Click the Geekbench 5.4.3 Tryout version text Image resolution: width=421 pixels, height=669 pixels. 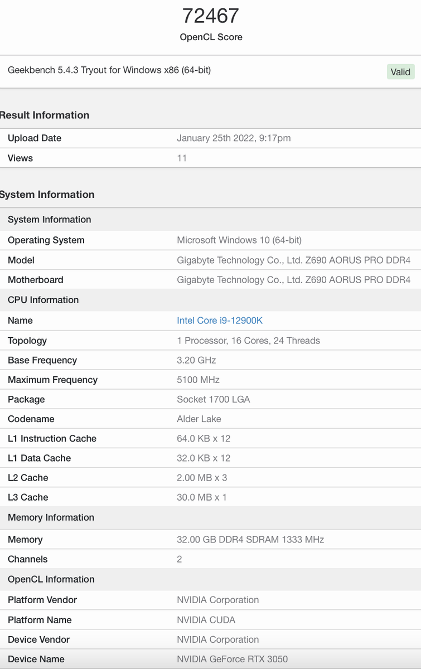point(109,70)
